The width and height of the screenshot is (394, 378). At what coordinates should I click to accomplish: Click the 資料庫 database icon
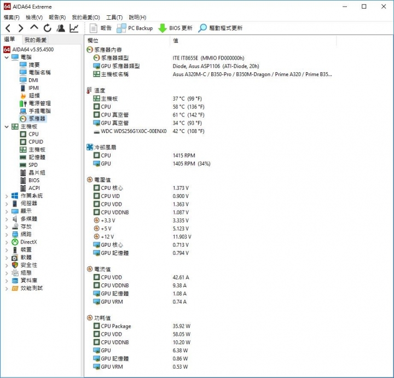15,281
